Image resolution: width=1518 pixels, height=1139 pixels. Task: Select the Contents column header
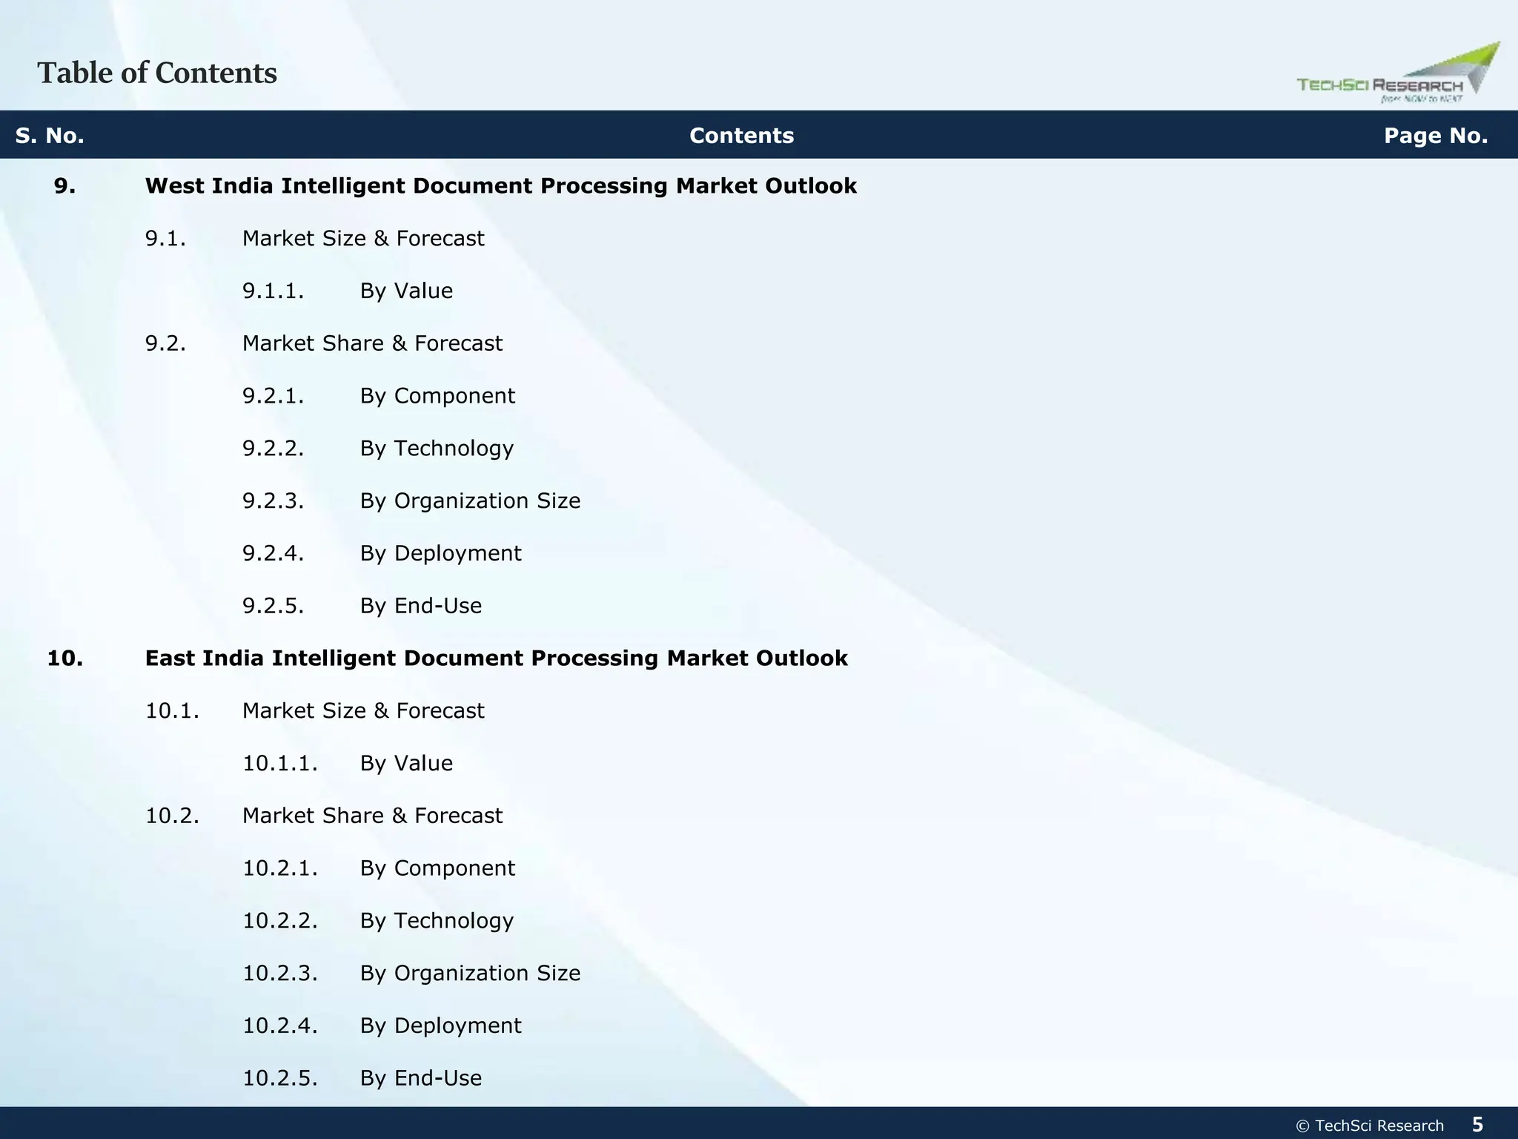[741, 136]
